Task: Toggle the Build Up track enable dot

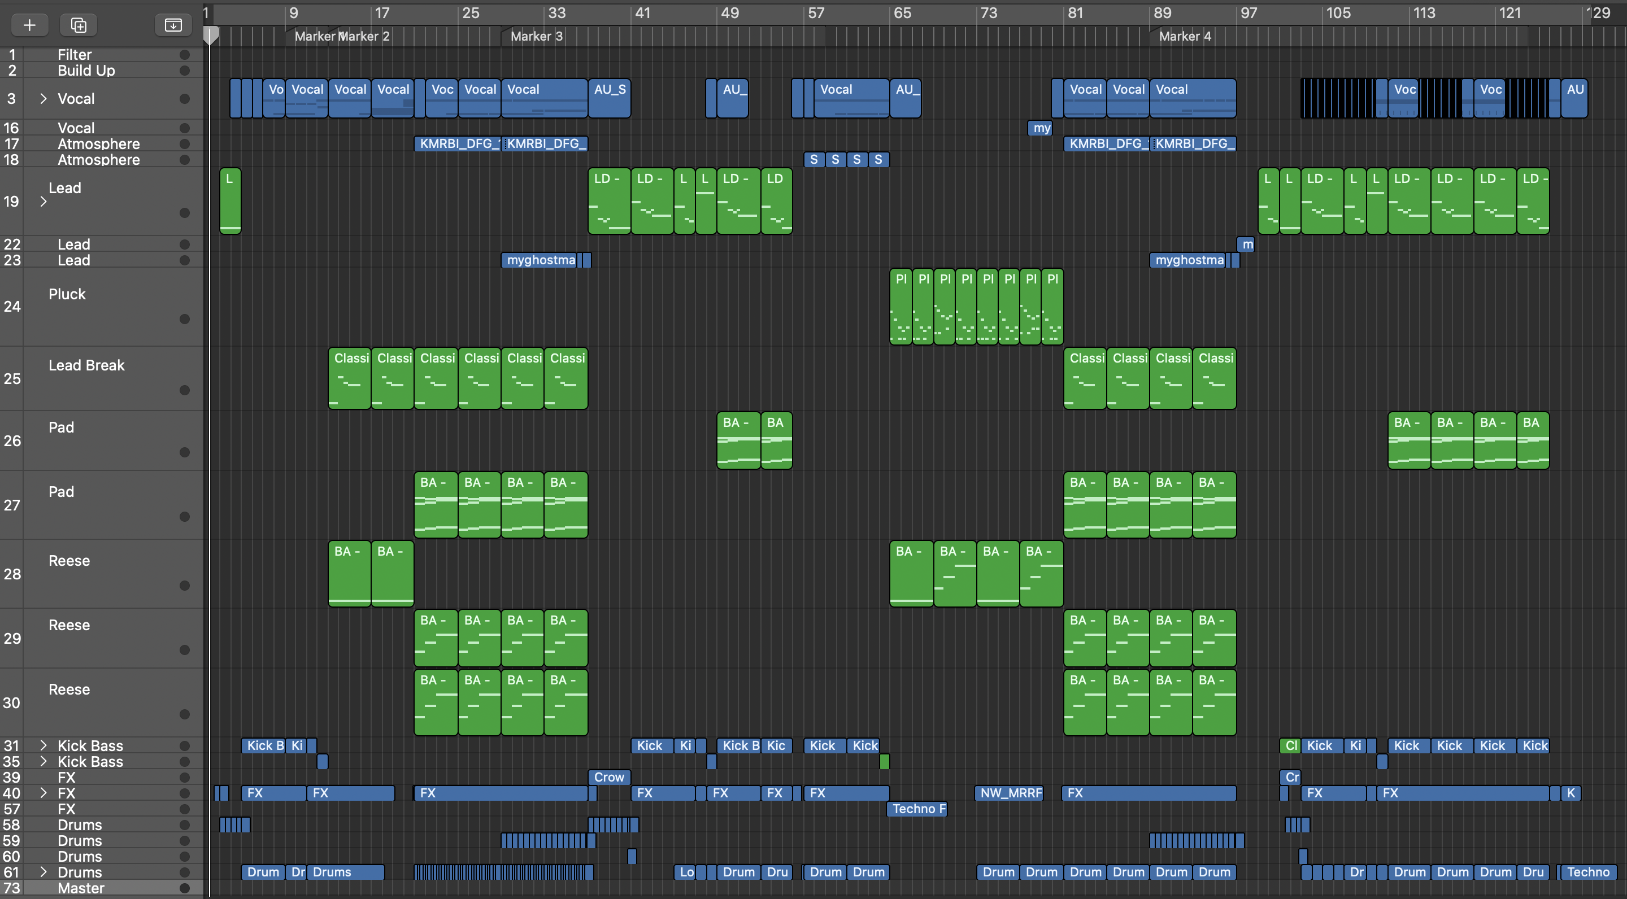Action: coord(184,71)
